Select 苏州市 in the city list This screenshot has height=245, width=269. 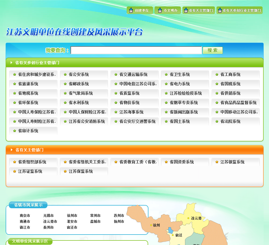119,216
